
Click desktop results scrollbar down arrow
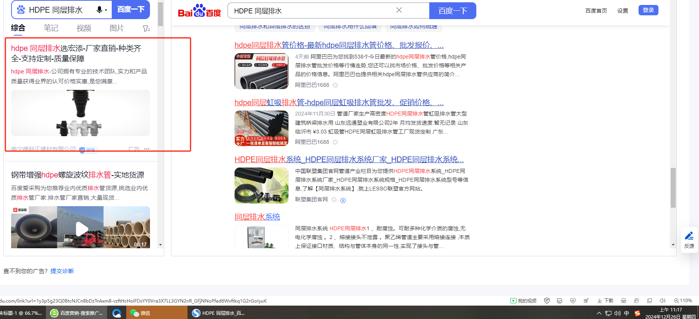[673, 245]
